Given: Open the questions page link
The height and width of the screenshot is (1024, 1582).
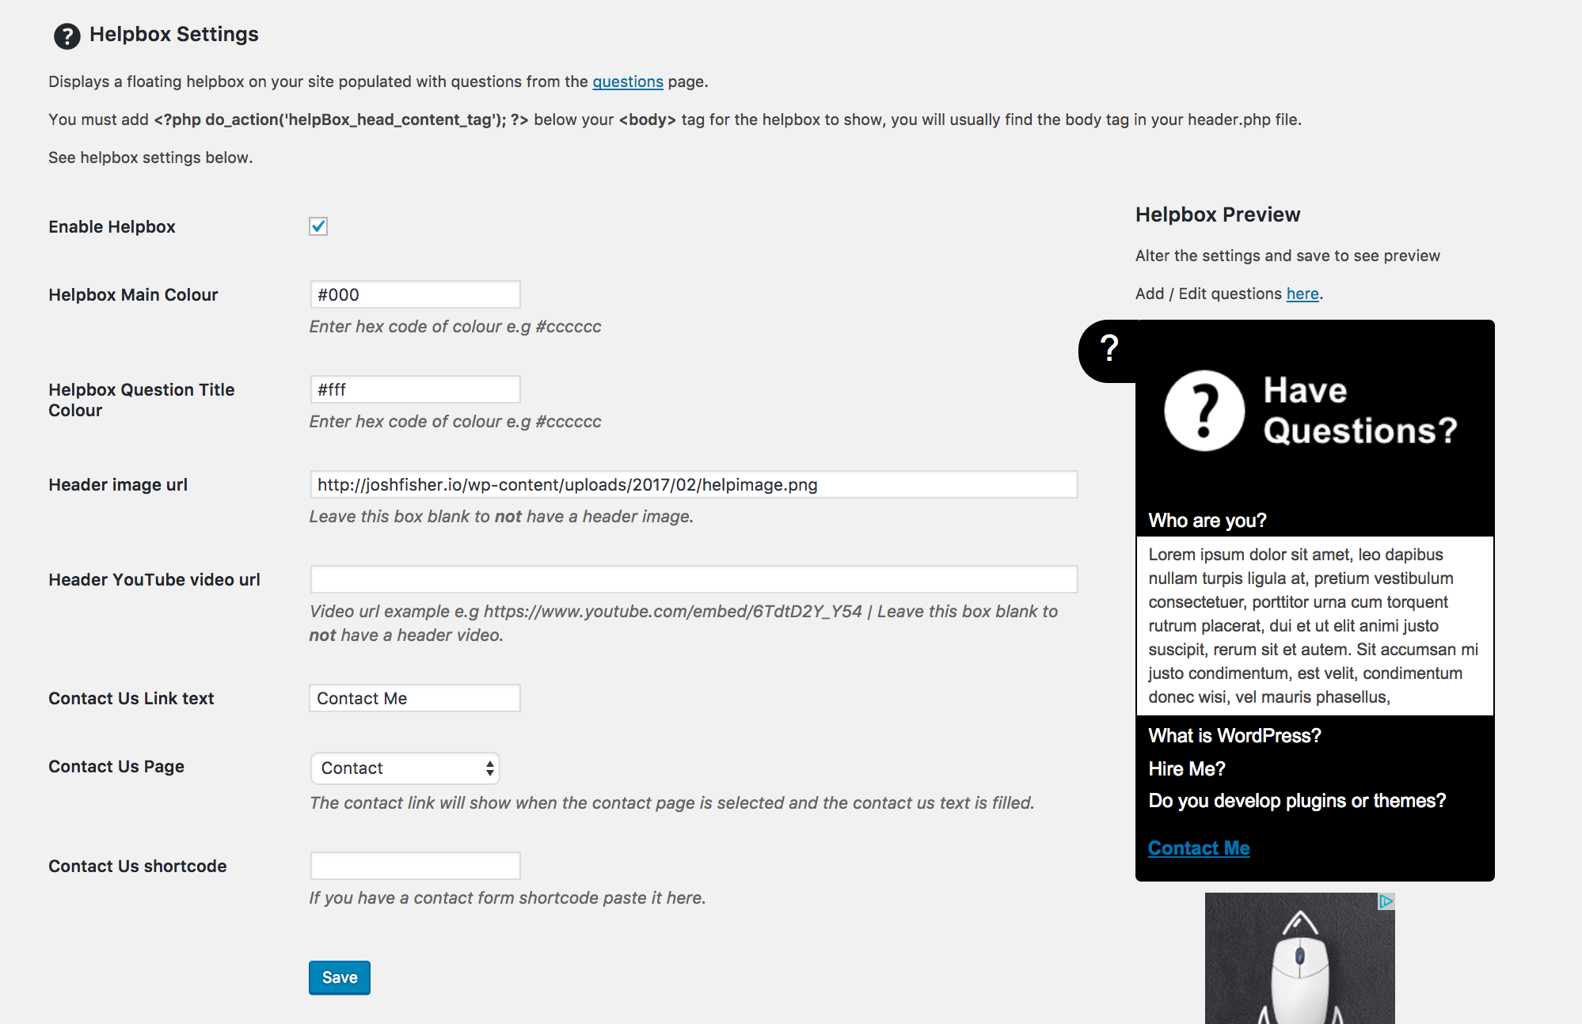Looking at the screenshot, I should [628, 82].
